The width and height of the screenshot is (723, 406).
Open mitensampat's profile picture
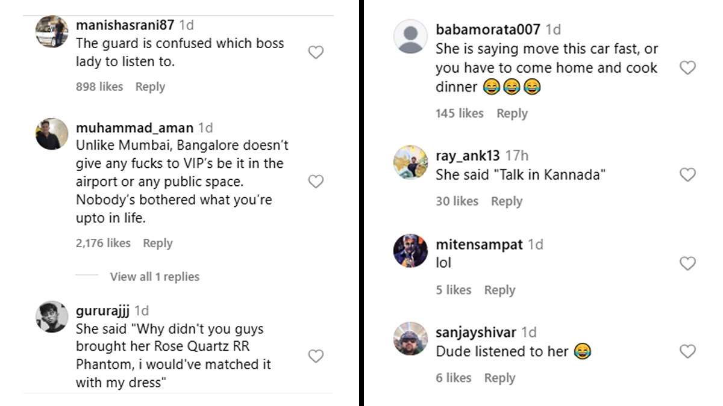[x=410, y=250]
